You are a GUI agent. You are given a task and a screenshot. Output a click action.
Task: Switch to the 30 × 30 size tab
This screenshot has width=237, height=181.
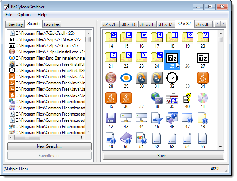(x=128, y=24)
